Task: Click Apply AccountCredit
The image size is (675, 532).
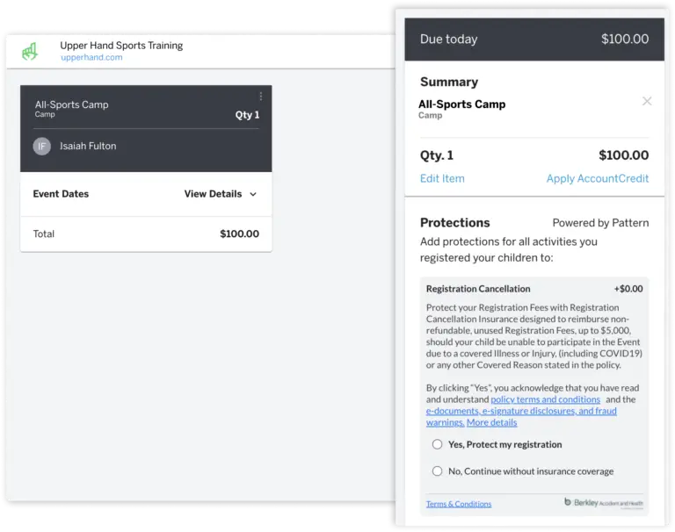Action: click(598, 178)
